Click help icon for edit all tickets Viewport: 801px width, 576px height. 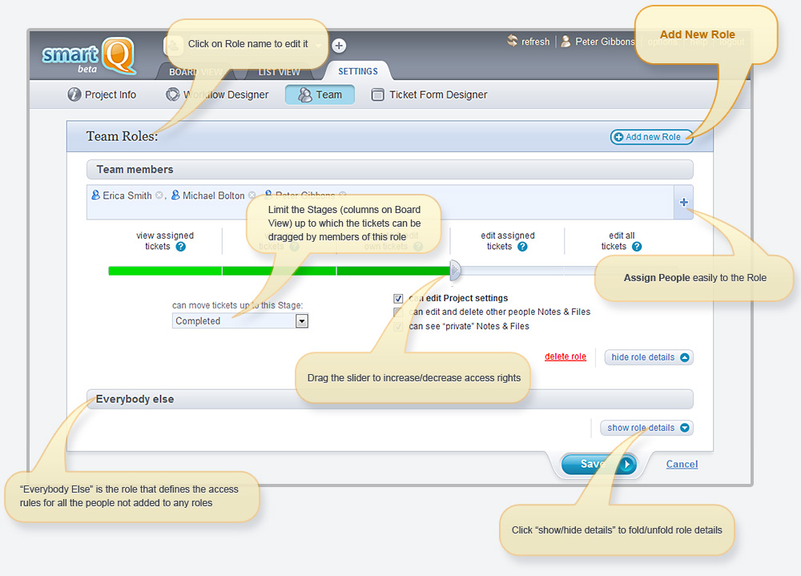pos(637,247)
